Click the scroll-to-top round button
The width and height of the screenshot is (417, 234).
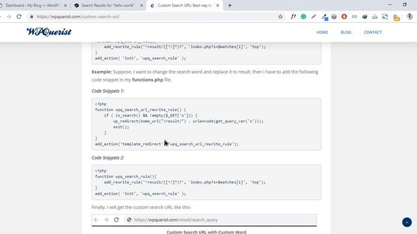(407, 222)
